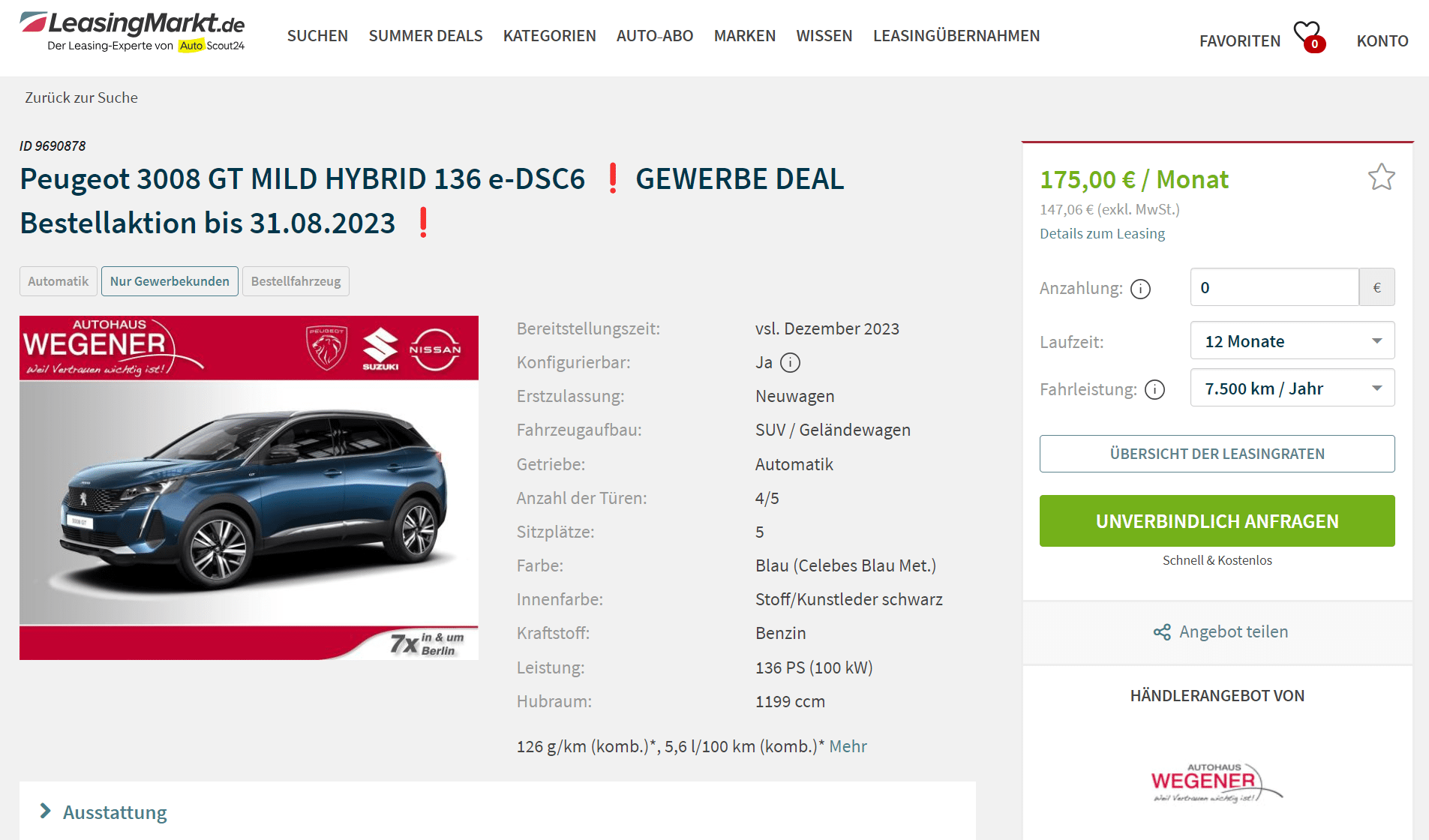The height and width of the screenshot is (840, 1429).
Task: Click the 136 PS (100 kW) value
Action: [814, 668]
